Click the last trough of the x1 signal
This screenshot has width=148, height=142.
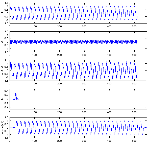[137, 20]
